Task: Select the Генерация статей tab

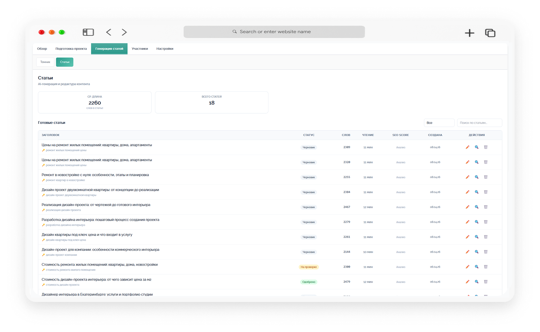Action: pos(109,49)
